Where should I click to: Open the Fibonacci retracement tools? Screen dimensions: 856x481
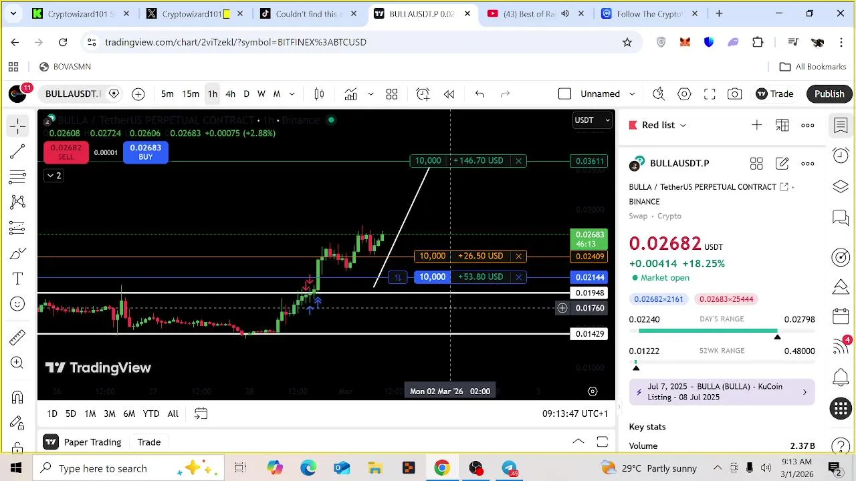coord(18,177)
